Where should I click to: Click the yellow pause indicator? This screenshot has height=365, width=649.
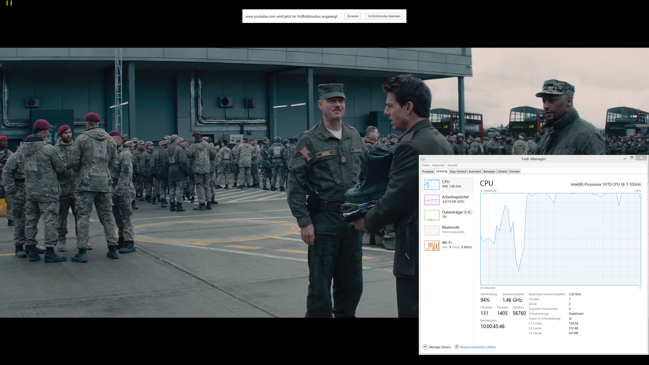[x=9, y=3]
